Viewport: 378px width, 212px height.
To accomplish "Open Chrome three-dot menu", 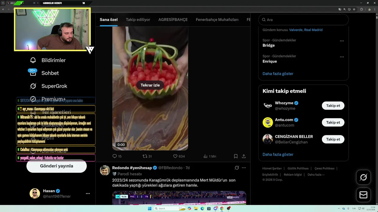I will pyautogui.click(x=375, y=9).
